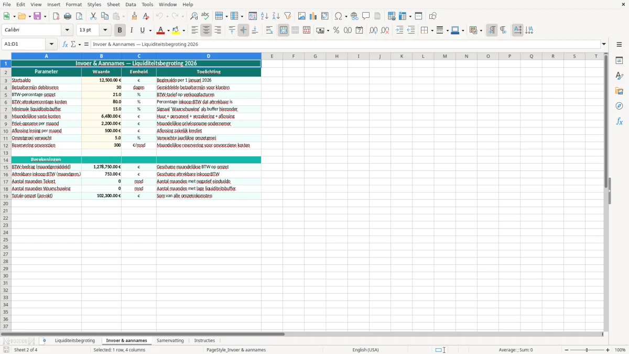
Task: Open the Font Name dropdown list
Action: (67, 30)
